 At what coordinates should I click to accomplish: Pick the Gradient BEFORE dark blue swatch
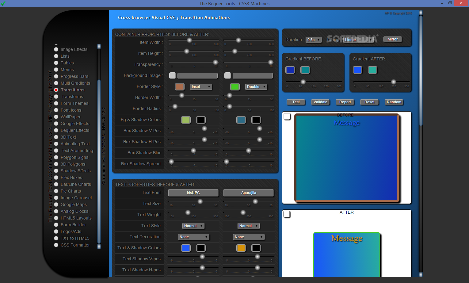coord(290,70)
